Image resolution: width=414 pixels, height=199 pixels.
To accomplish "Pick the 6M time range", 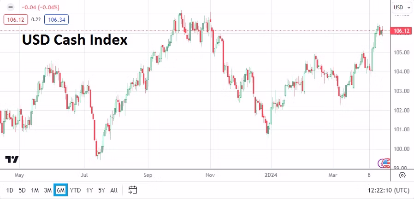I will [x=61, y=190].
